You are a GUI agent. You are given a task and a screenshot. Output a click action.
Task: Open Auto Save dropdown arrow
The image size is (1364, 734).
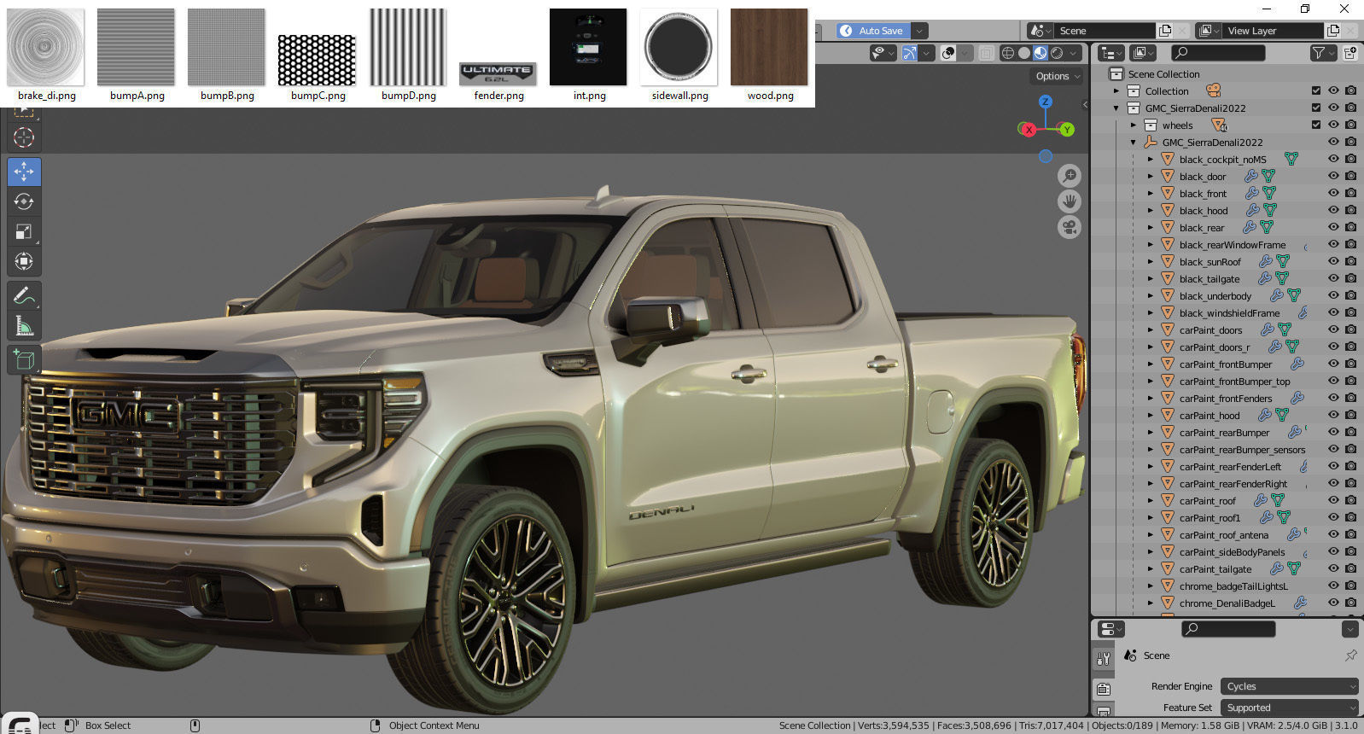coord(919,31)
